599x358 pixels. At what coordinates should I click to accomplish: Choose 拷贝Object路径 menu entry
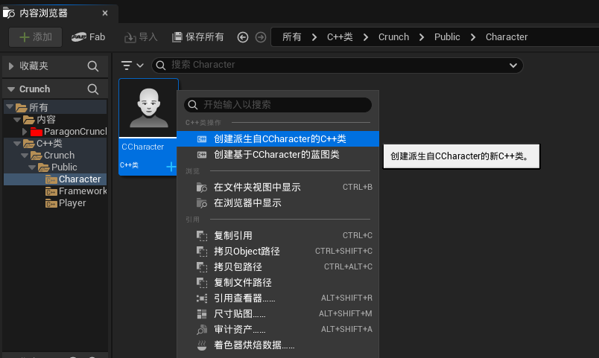click(x=278, y=251)
